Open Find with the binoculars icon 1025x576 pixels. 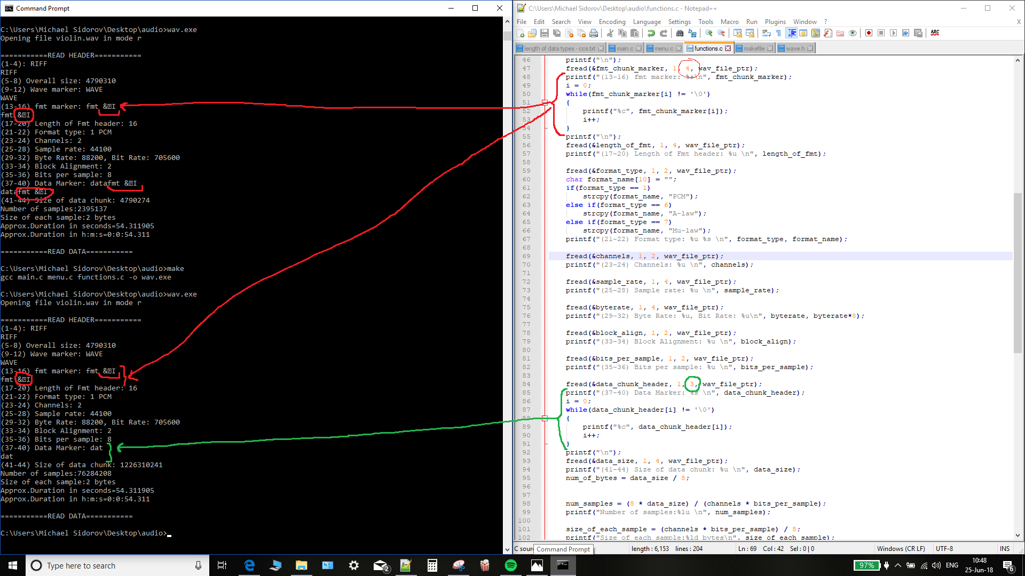click(x=680, y=33)
